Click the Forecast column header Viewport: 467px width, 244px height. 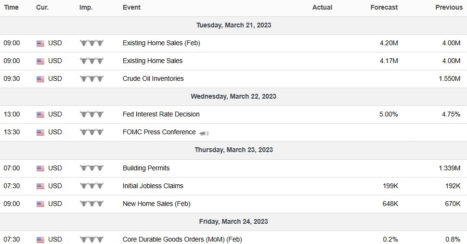(x=384, y=7)
